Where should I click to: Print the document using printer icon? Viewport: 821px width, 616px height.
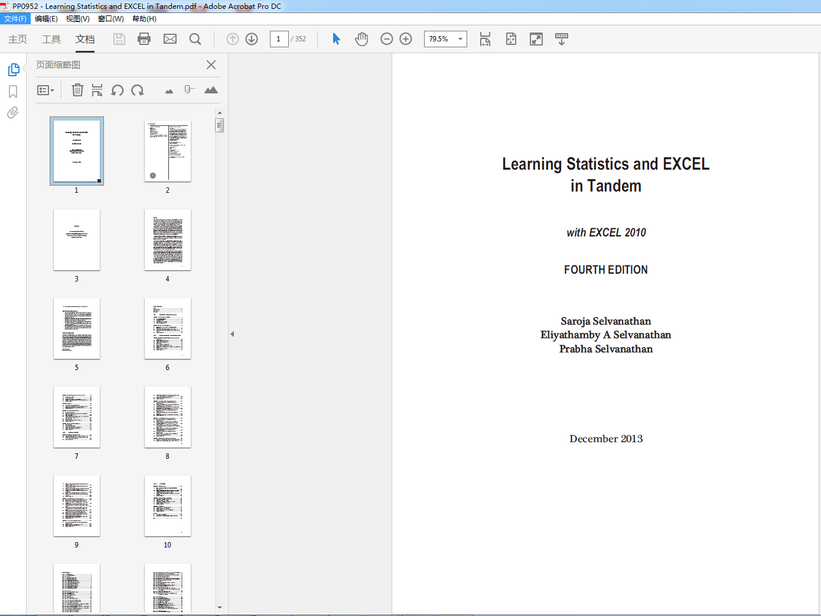[144, 39]
